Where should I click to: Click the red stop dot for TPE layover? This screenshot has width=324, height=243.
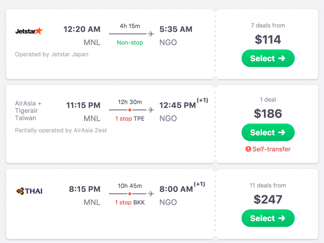pyautogui.click(x=130, y=110)
